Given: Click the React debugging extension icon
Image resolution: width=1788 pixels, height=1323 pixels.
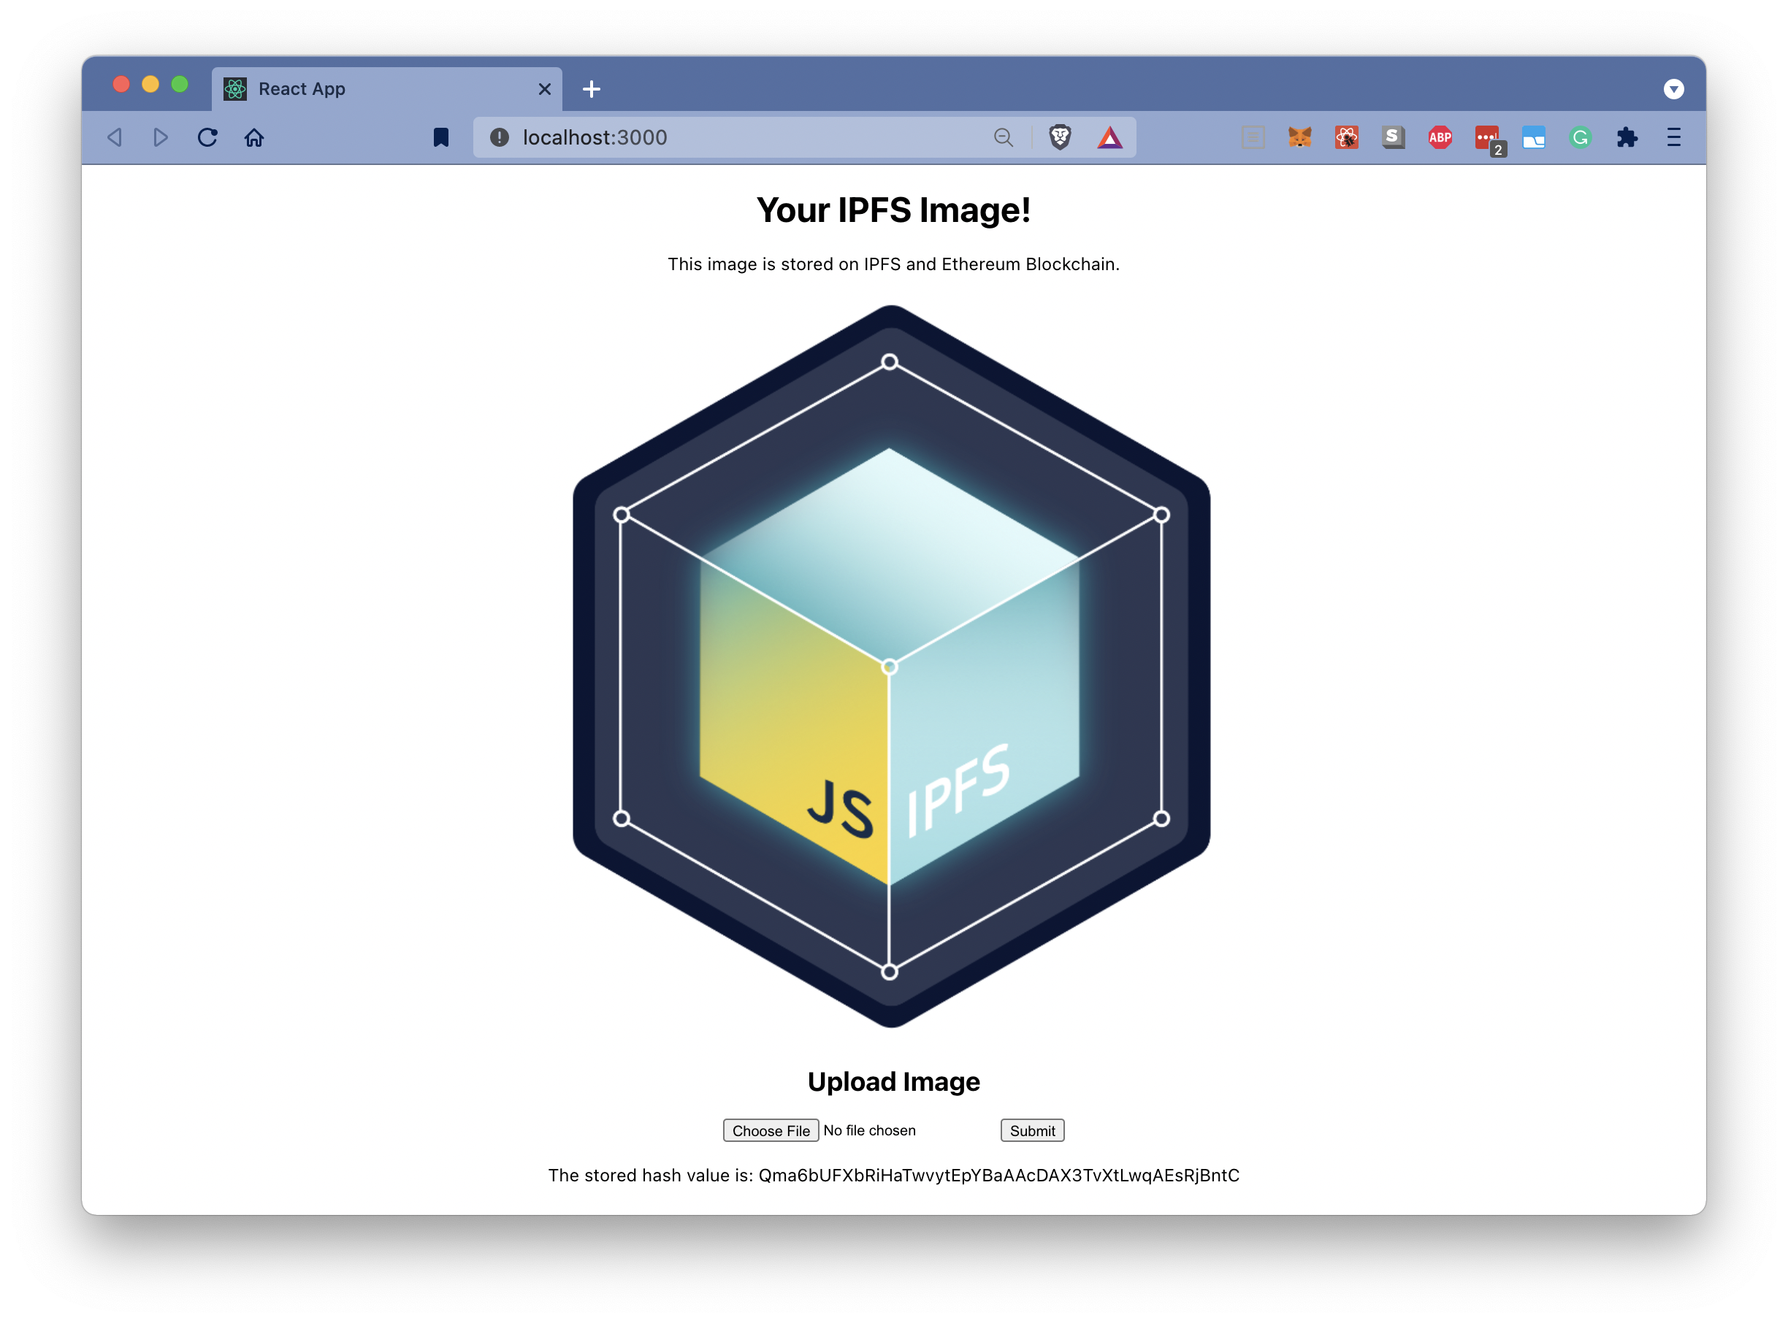Looking at the screenshot, I should click(1346, 138).
